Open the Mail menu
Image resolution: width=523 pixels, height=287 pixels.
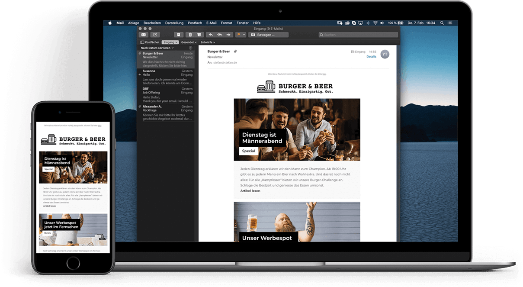point(120,23)
